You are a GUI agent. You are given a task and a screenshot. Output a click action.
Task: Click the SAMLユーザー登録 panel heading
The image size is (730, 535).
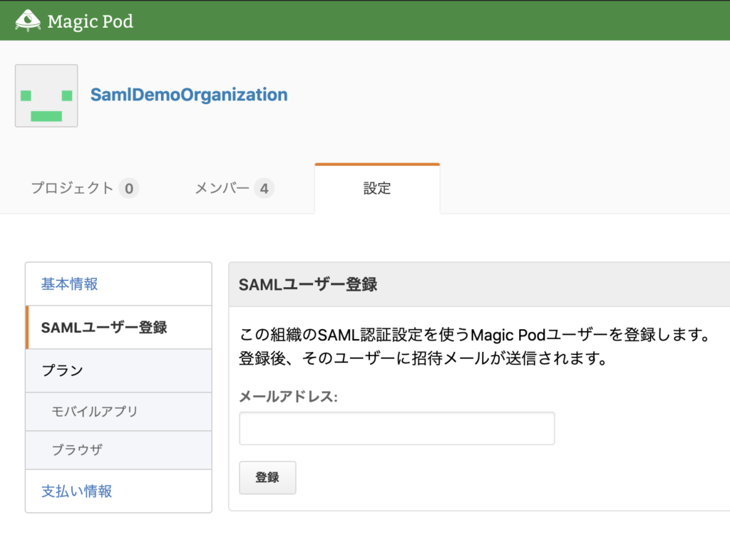click(308, 285)
